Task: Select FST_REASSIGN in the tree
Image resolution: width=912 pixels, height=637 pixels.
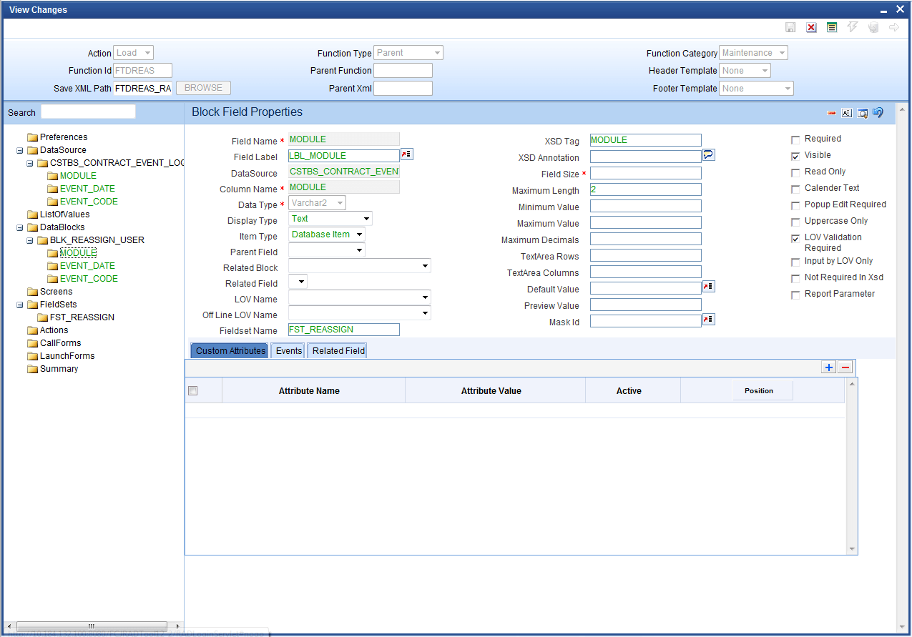Action: (x=82, y=317)
